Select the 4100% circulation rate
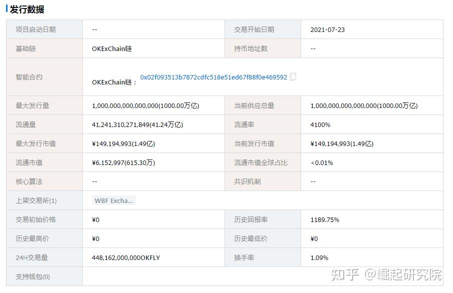Image resolution: width=453 pixels, height=293 pixels. pos(320,125)
